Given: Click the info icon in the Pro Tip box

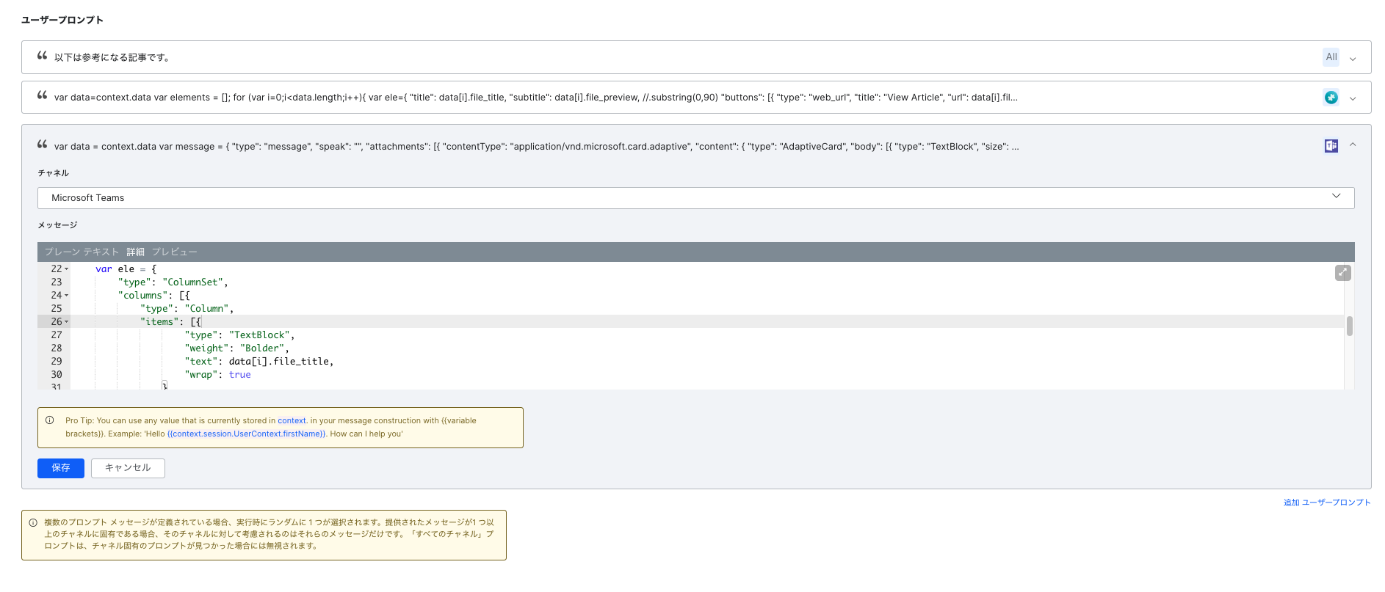Looking at the screenshot, I should (50, 420).
